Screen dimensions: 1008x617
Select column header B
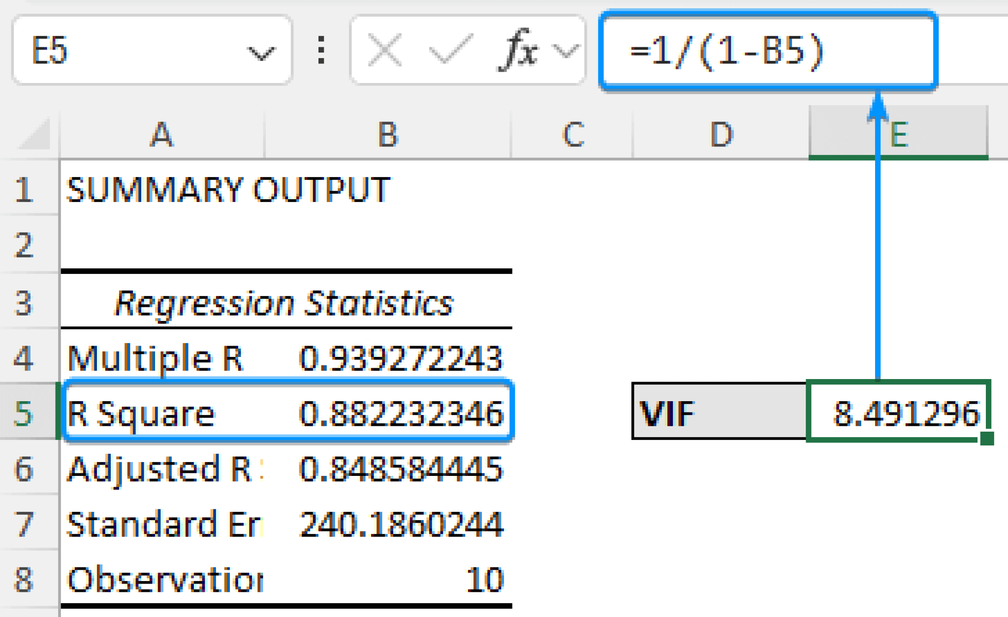(x=386, y=133)
